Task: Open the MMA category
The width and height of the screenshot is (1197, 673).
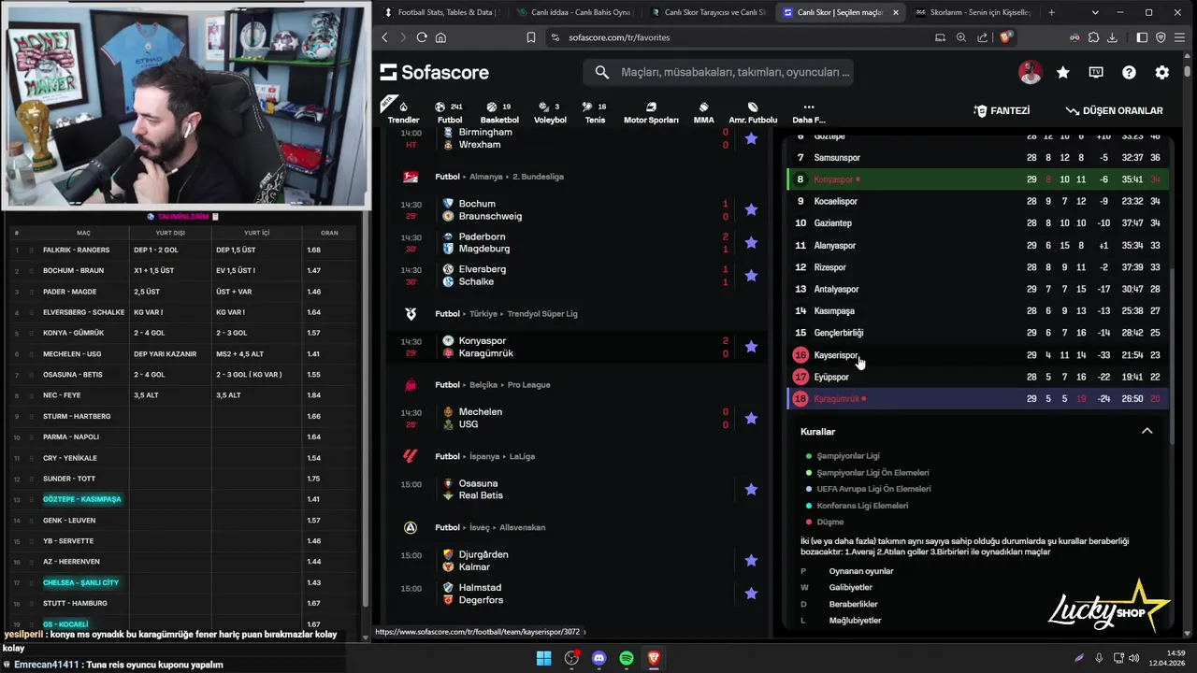Action: (x=703, y=112)
